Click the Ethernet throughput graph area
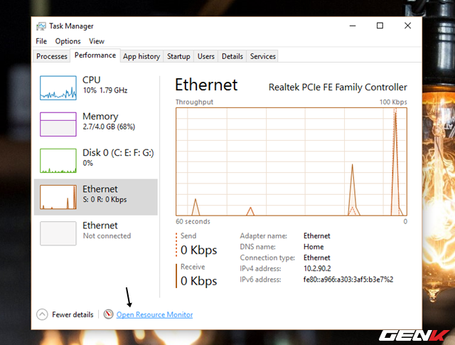The image size is (455, 345). click(291, 161)
